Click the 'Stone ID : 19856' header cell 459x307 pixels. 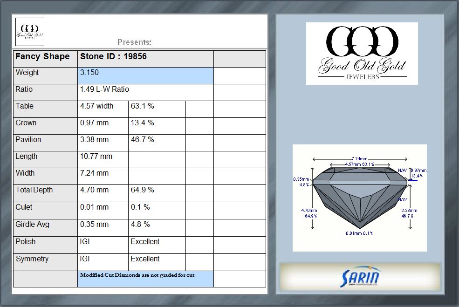tap(145, 59)
